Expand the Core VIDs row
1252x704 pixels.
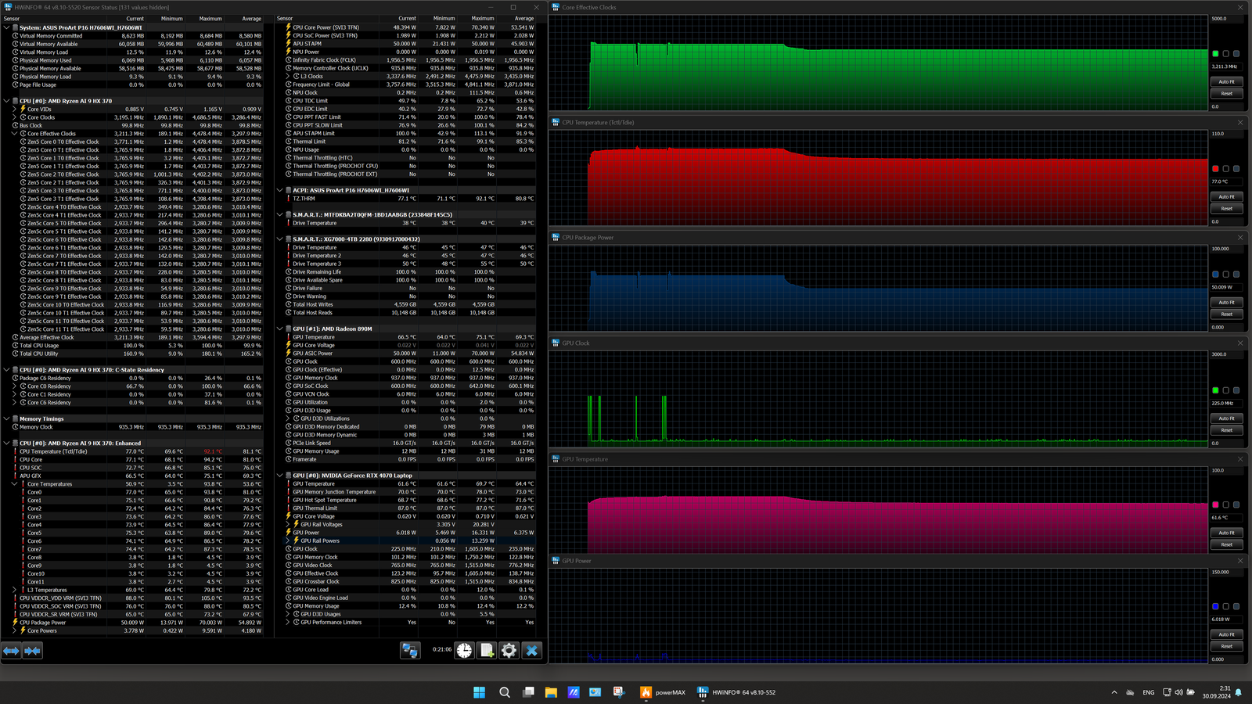pyautogui.click(x=14, y=109)
